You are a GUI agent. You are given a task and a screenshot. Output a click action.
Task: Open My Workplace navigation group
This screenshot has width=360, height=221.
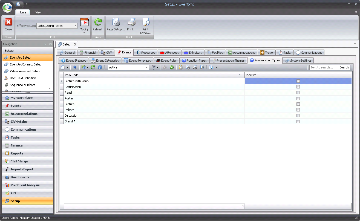(x=27, y=98)
